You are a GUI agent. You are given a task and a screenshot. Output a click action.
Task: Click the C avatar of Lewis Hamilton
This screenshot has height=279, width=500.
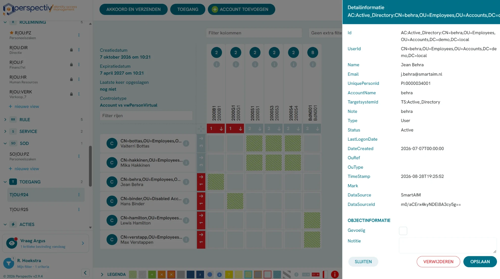[x=112, y=220]
